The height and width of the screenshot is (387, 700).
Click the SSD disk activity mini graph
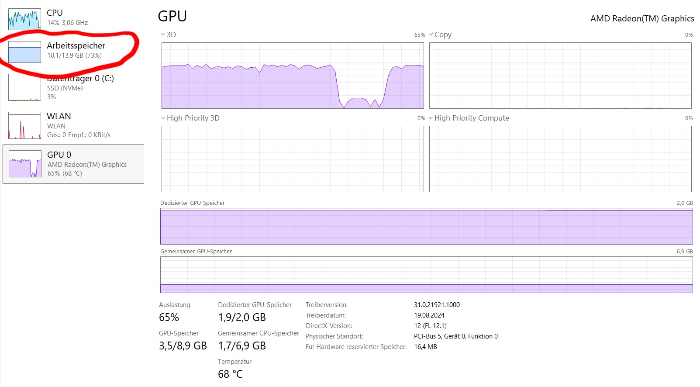click(x=24, y=87)
